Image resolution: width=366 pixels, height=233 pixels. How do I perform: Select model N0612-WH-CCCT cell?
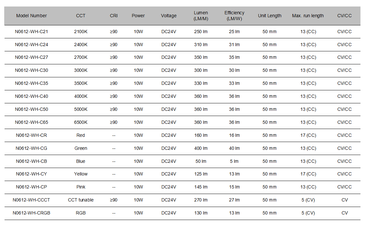pyautogui.click(x=31, y=200)
